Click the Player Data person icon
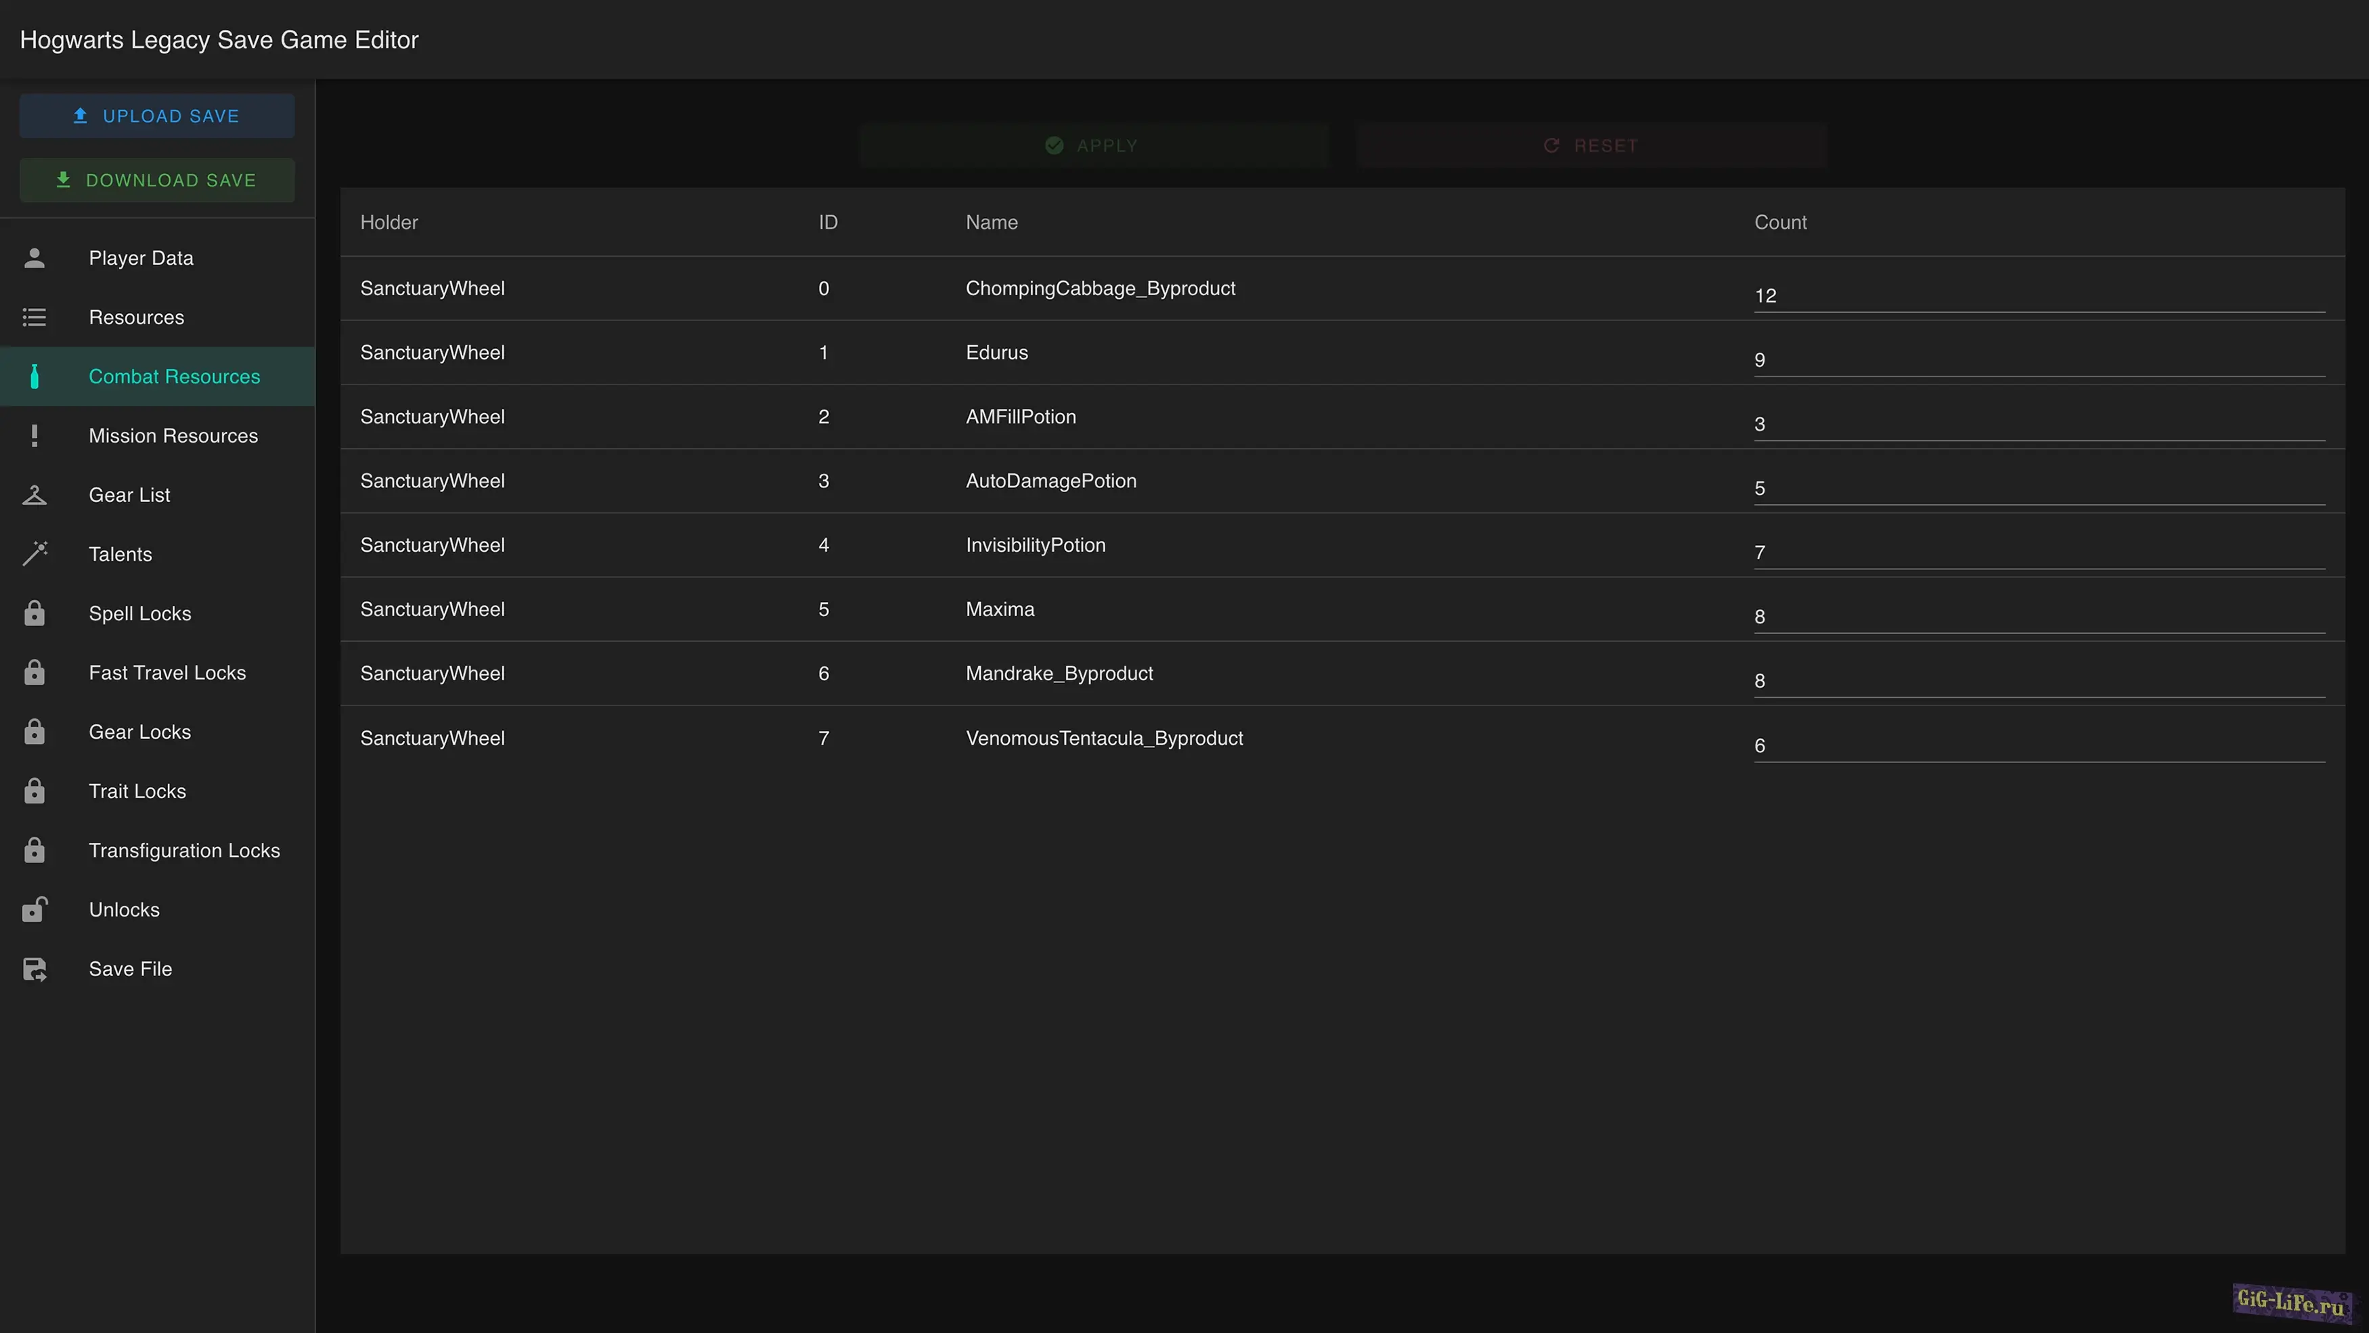This screenshot has width=2369, height=1333. (34, 259)
